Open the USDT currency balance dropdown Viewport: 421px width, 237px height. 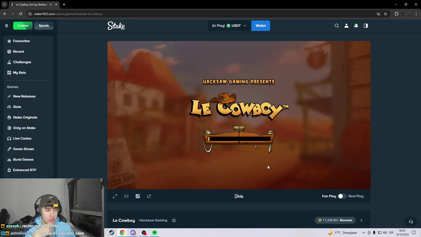[x=229, y=26]
